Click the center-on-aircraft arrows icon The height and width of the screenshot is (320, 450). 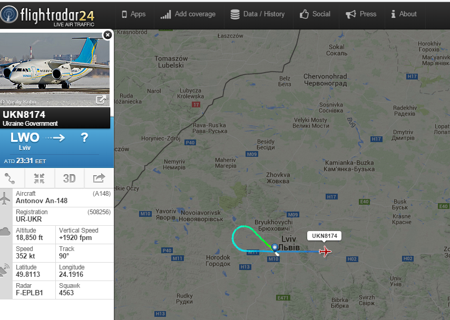tap(40, 178)
